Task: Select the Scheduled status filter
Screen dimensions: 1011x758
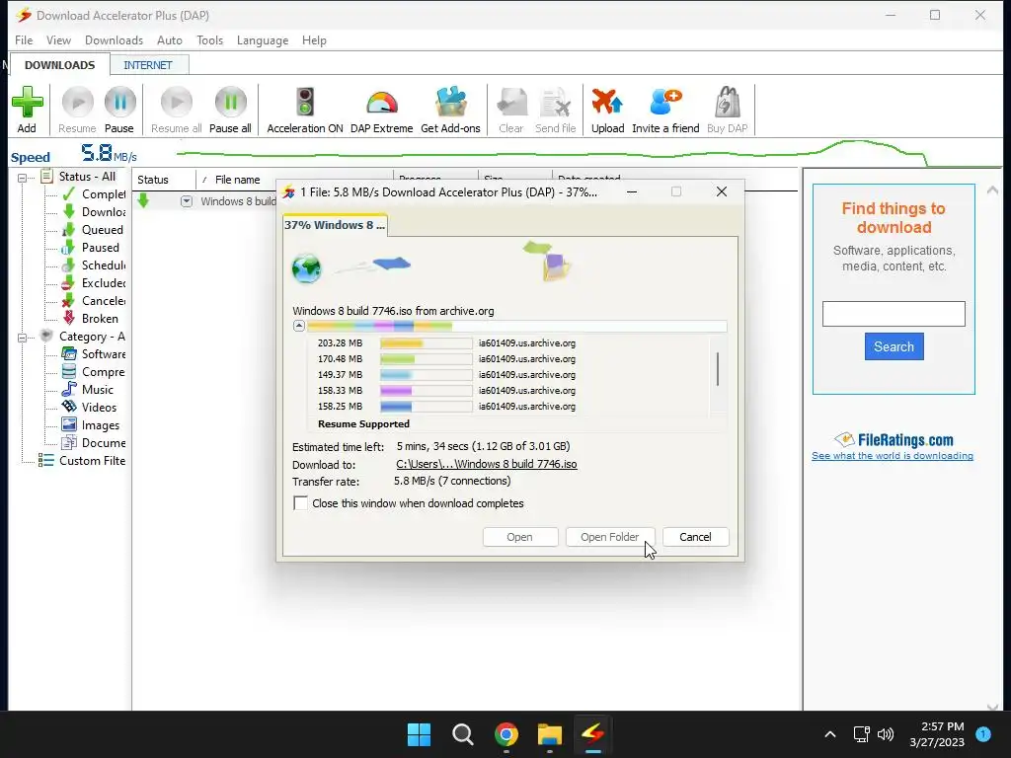Action: (x=94, y=265)
